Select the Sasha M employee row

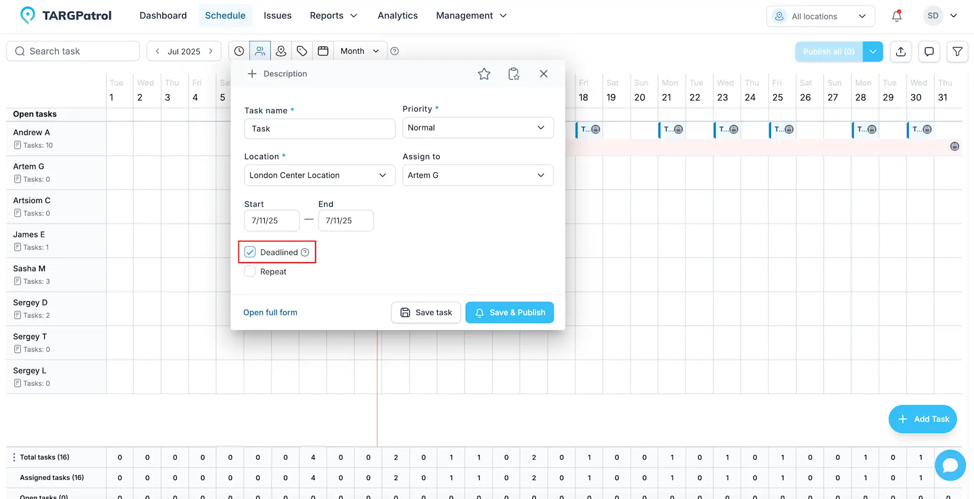56,274
